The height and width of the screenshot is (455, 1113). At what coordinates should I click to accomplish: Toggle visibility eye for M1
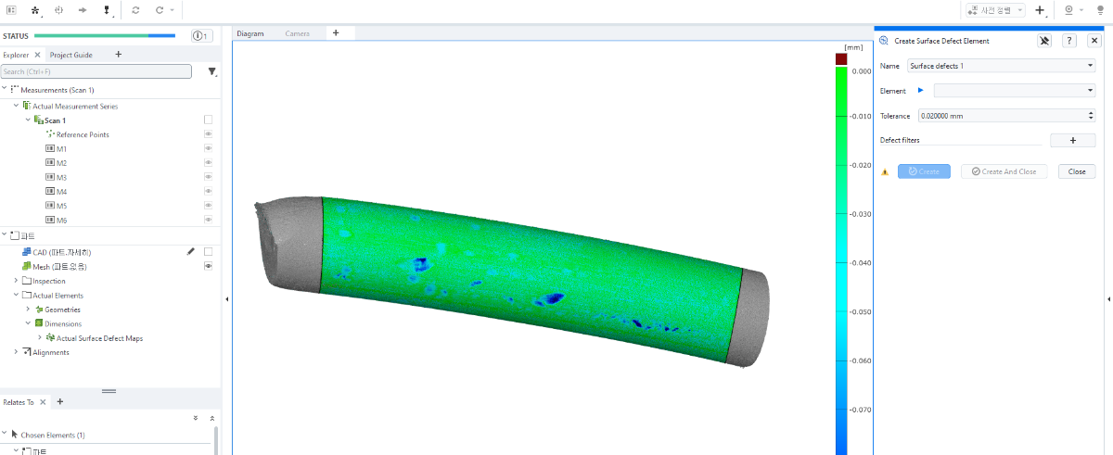(208, 148)
